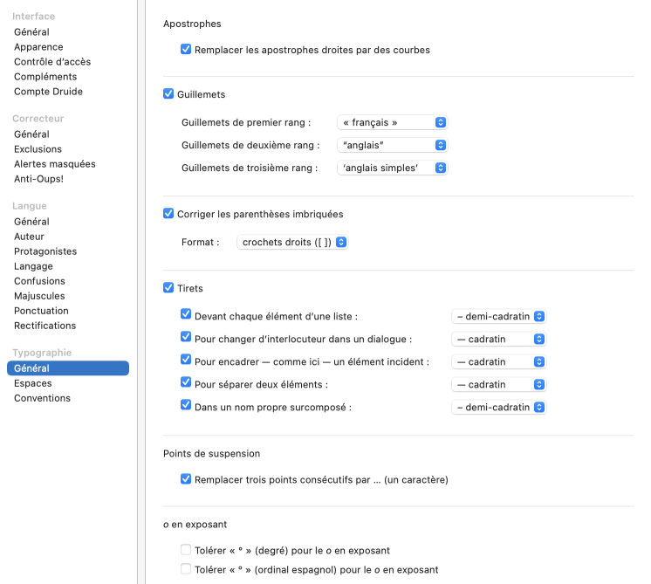Screen dimensions: 651x584
Task: Toggle the Guillemets checkbox
Action: [x=168, y=94]
